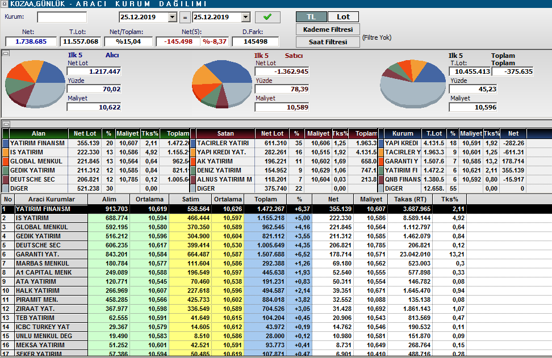Sort main table by Satim column

click(190, 199)
